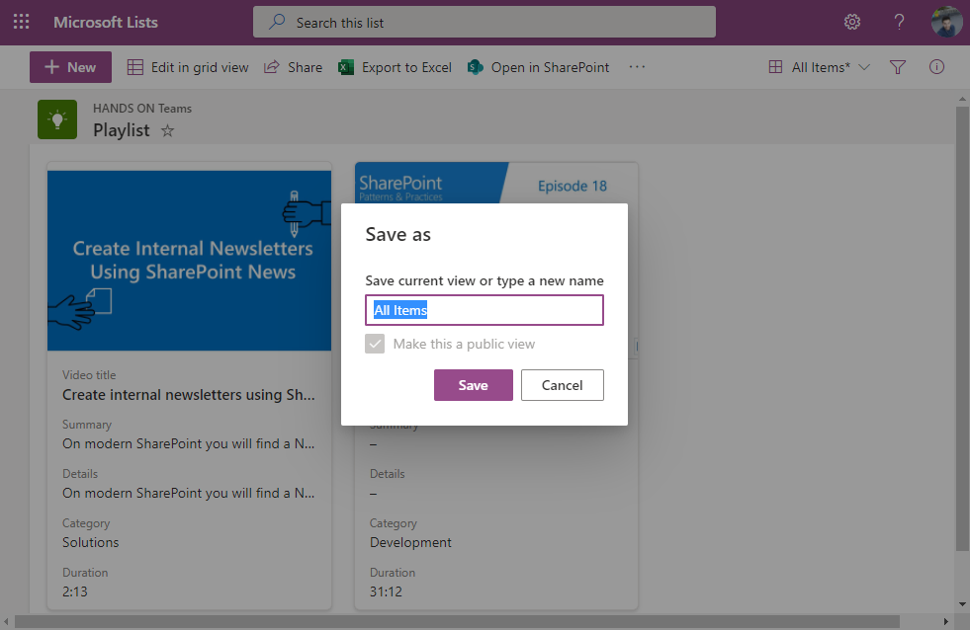Open the information pane icon

point(936,67)
